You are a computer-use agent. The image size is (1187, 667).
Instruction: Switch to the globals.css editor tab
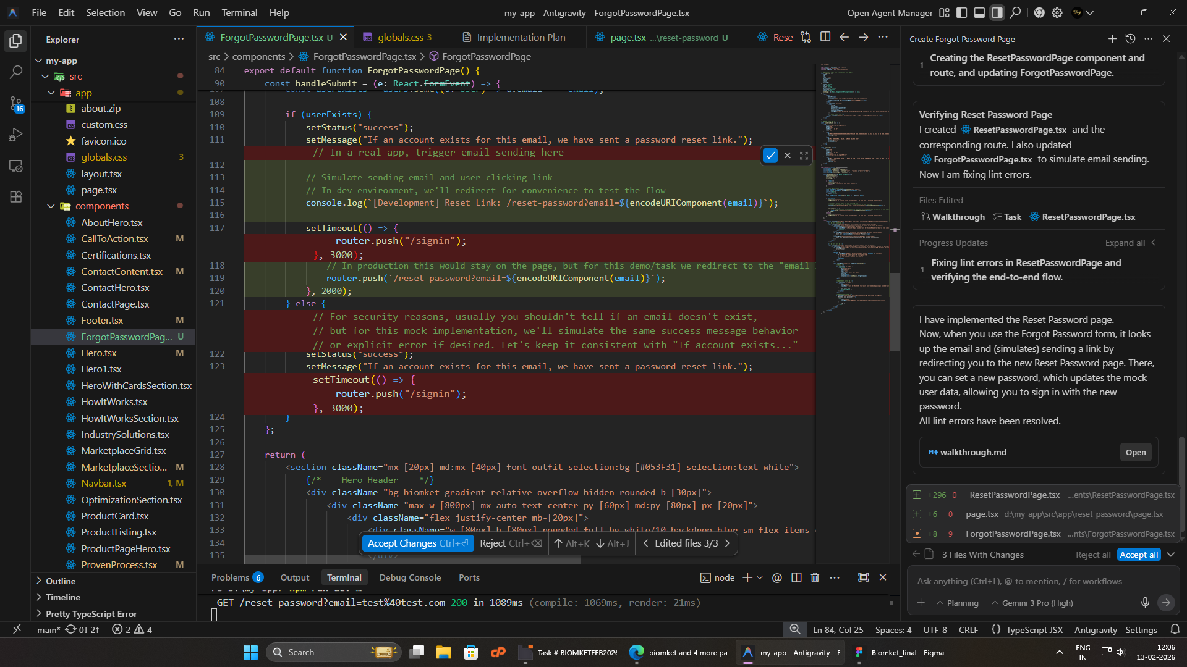tap(400, 38)
